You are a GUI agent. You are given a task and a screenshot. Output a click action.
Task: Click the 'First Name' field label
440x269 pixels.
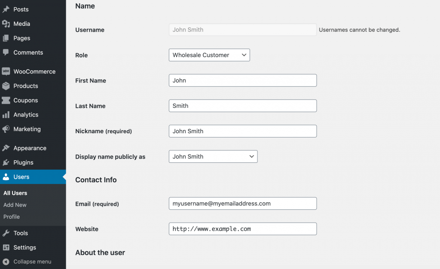coord(91,81)
